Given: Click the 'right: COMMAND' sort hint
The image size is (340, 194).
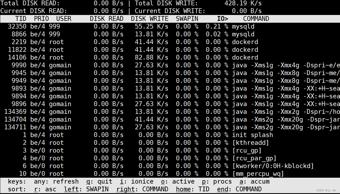Looking at the screenshot, I should pos(142,189).
